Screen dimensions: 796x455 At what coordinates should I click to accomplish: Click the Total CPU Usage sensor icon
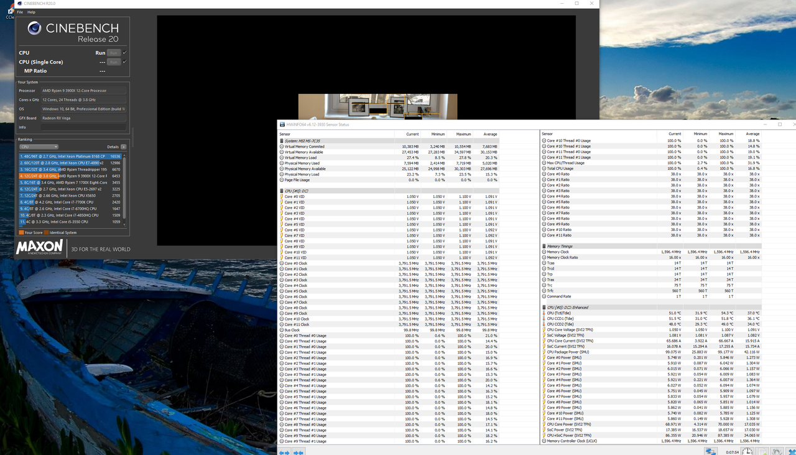click(x=544, y=169)
